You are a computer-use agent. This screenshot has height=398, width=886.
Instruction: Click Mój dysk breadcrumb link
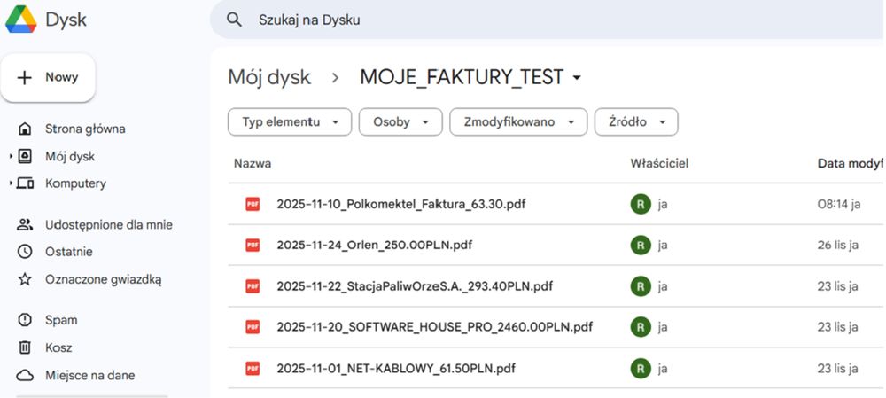coord(269,77)
